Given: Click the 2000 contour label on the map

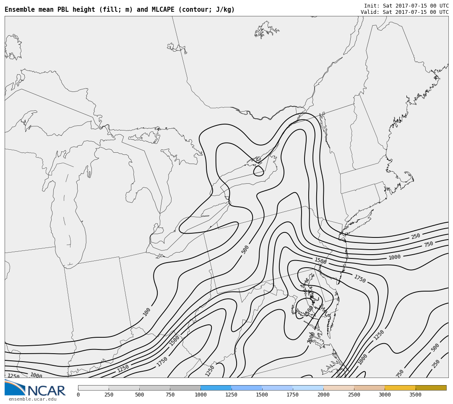Looking at the screenshot, I should 311,338.
